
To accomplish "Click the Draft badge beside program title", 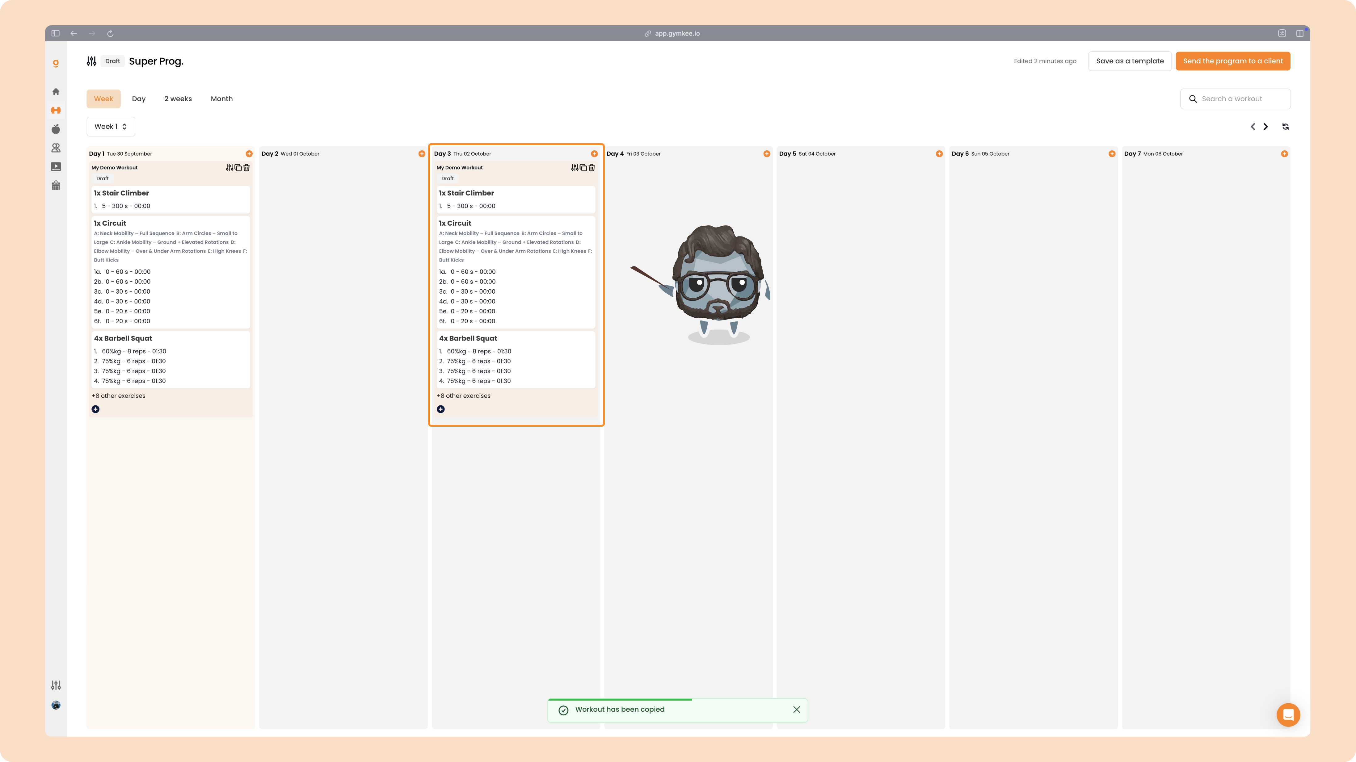I will pyautogui.click(x=113, y=61).
